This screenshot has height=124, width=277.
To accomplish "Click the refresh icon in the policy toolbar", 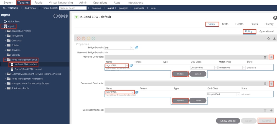I will tap(268, 38).
